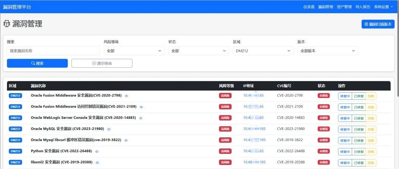The image size is (399, 169).
Task: Click 忽略 for CVE-2021-2109 row
Action: [x=371, y=107]
